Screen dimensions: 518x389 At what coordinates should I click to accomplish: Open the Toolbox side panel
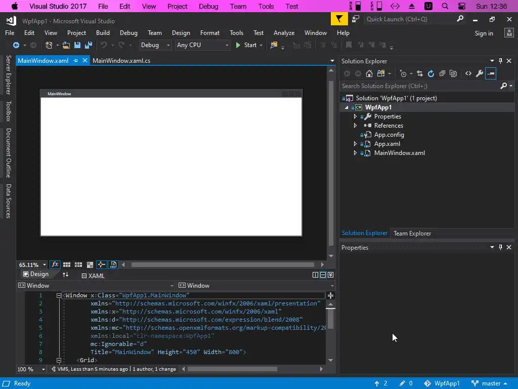9,111
